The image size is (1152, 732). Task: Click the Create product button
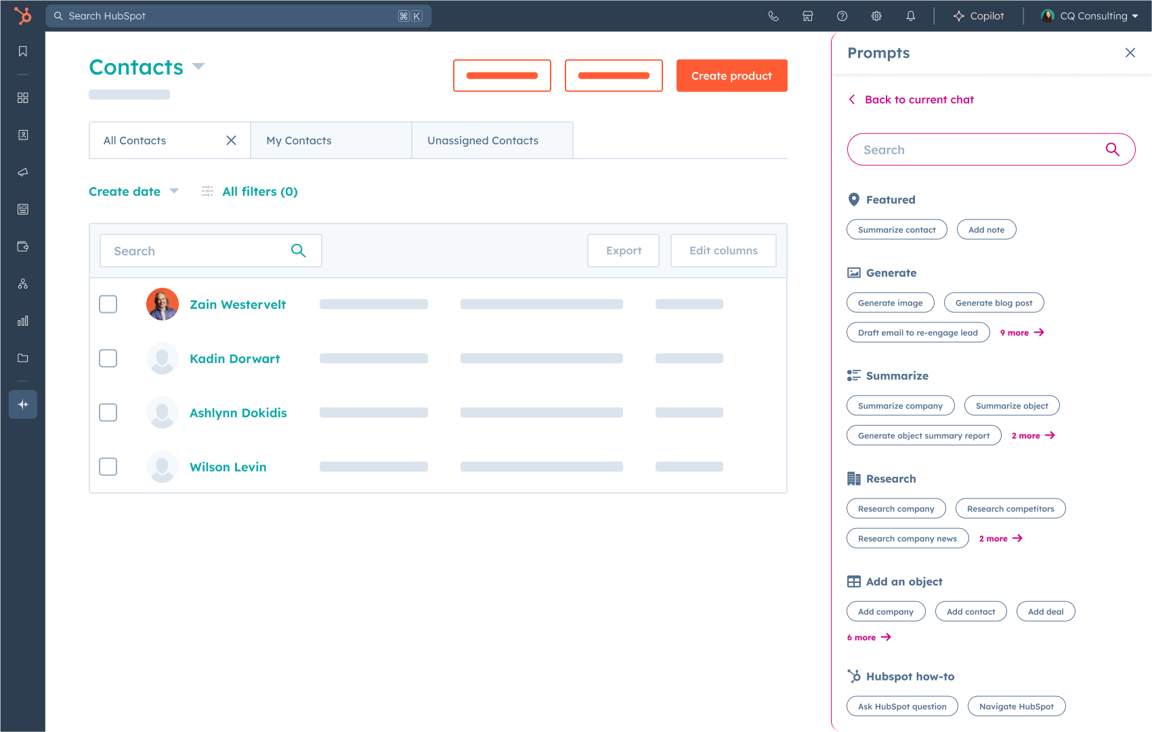point(731,75)
